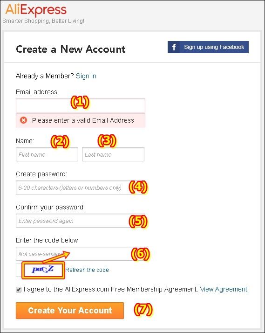
Task: Open the Sign in link
Action: click(x=86, y=76)
